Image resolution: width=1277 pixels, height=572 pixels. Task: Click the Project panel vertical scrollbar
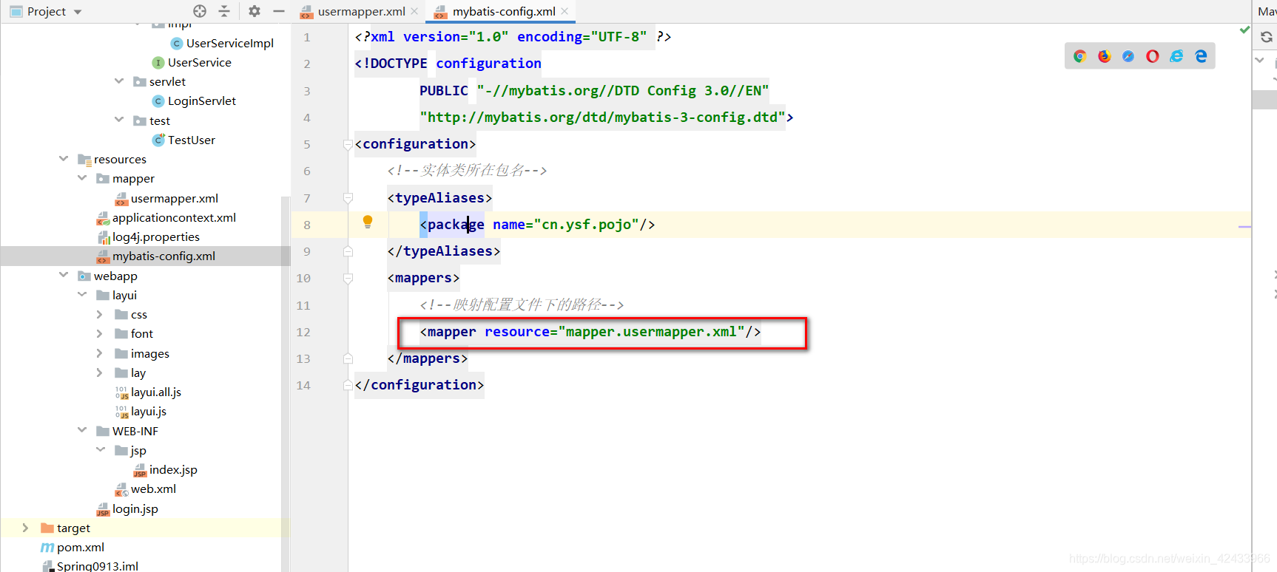(286, 384)
